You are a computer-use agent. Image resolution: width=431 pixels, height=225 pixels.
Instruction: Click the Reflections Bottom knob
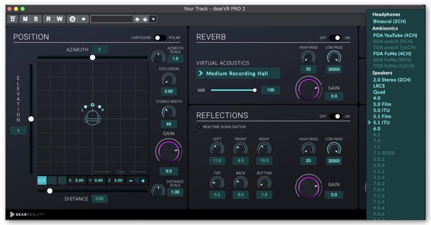click(x=264, y=183)
